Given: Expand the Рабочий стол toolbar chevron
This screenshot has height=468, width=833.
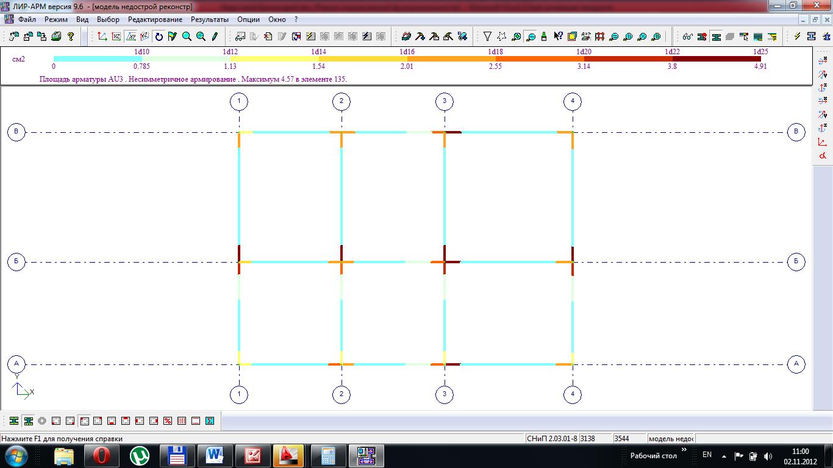Looking at the screenshot, I should point(684,450).
